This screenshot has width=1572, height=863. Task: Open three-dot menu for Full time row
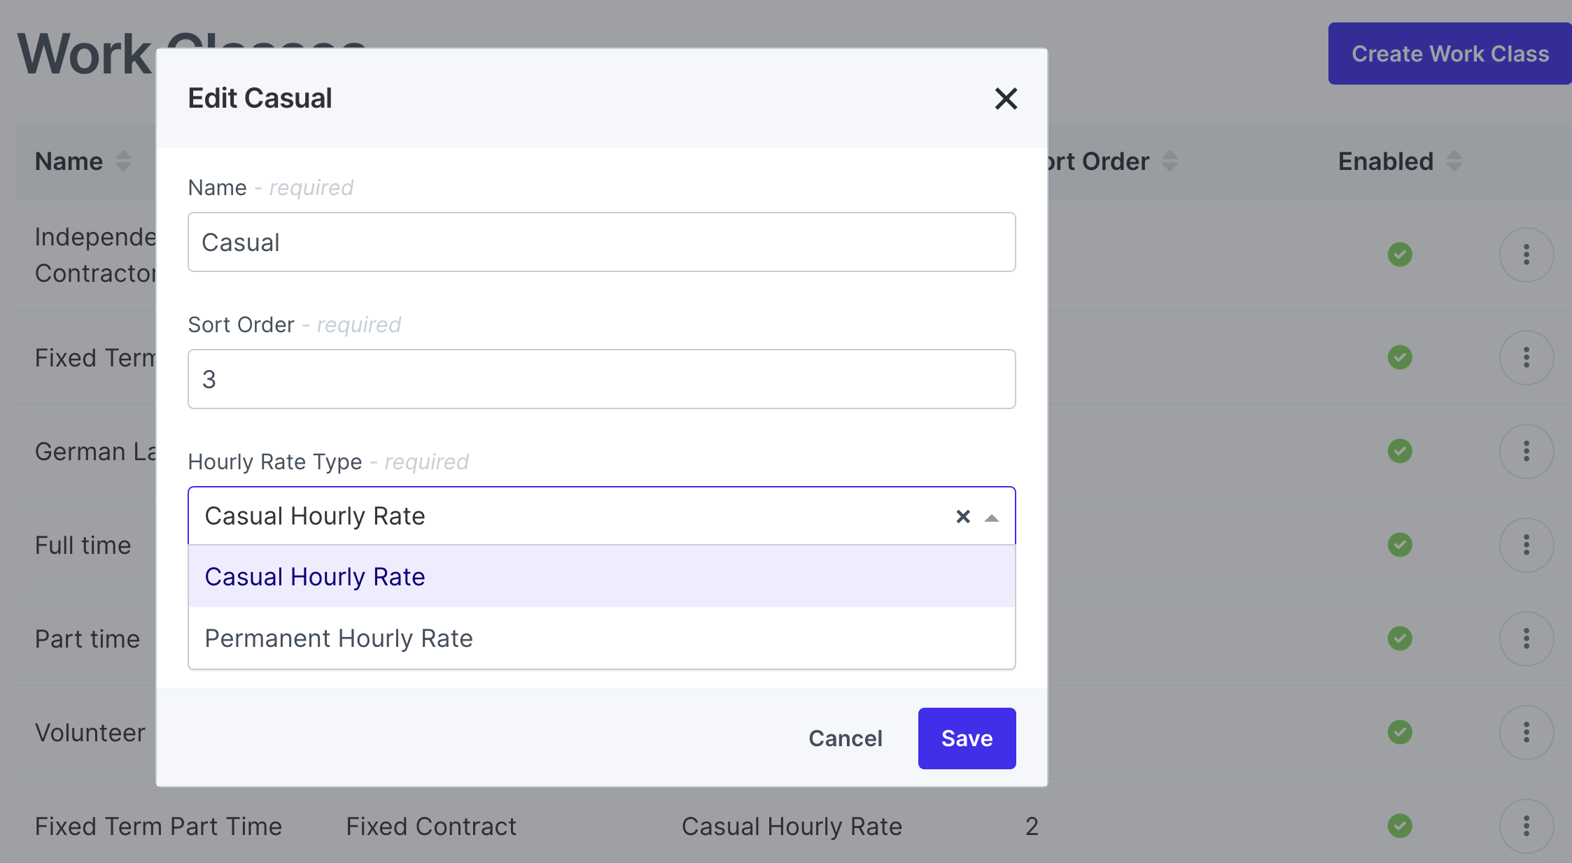(1526, 545)
